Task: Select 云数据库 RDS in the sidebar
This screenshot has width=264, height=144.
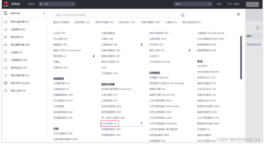Action: (18, 29)
